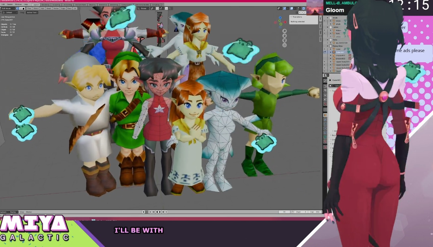Open the Active Tool drag dropdown
433x247 pixels.
pyautogui.click(x=32, y=13)
